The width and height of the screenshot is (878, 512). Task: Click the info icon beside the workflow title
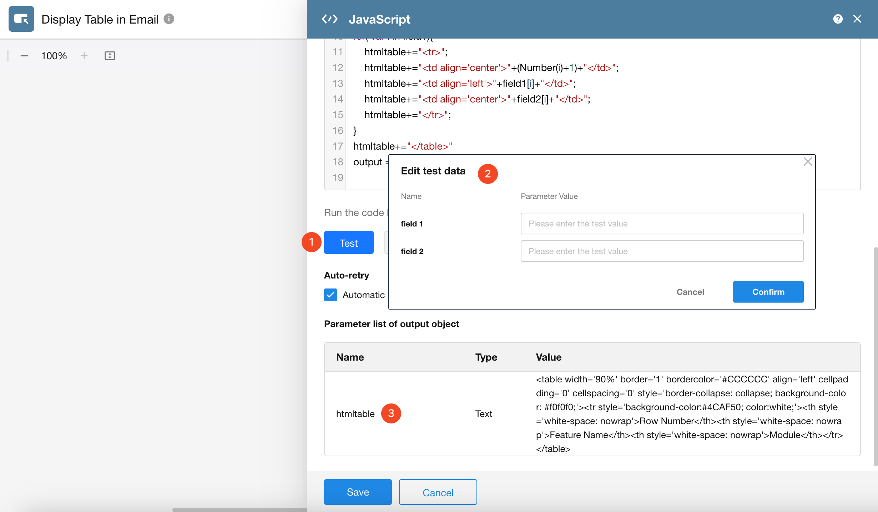point(169,19)
